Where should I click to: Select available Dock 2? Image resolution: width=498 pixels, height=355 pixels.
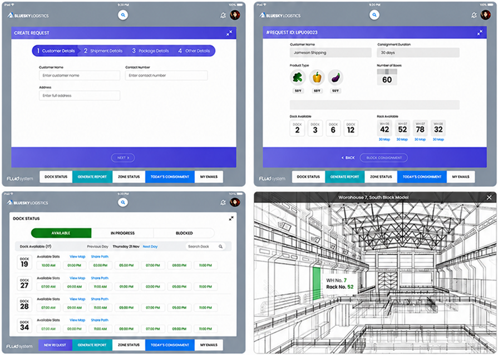click(297, 129)
